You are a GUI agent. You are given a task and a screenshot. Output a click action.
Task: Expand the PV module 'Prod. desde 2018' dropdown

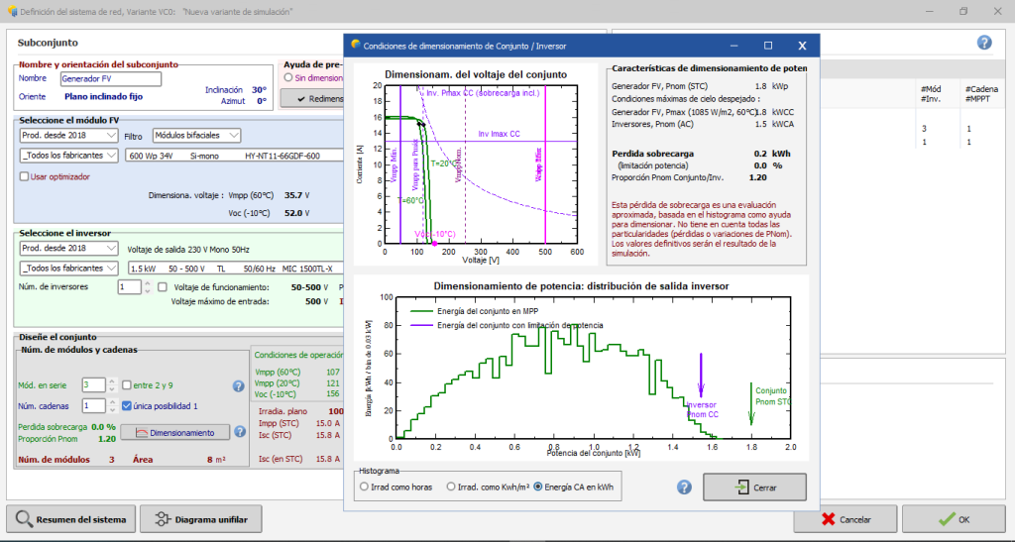click(67, 135)
